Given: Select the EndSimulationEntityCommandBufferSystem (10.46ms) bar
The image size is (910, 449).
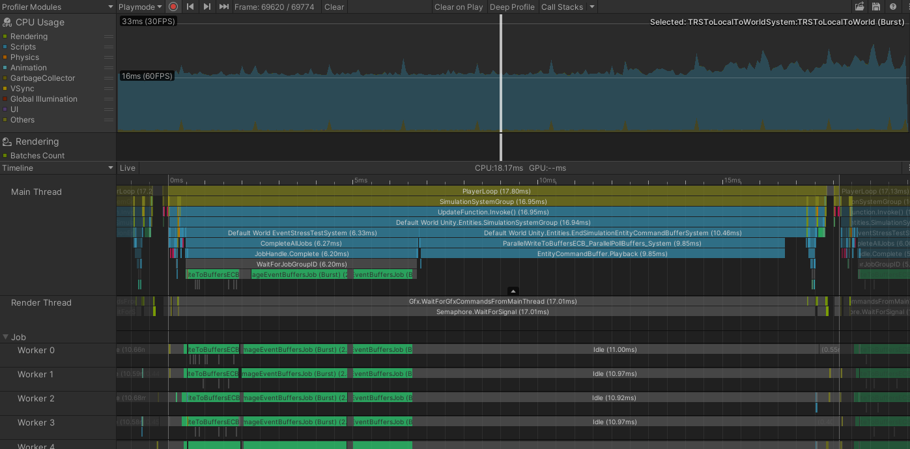Looking at the screenshot, I should coord(612,233).
